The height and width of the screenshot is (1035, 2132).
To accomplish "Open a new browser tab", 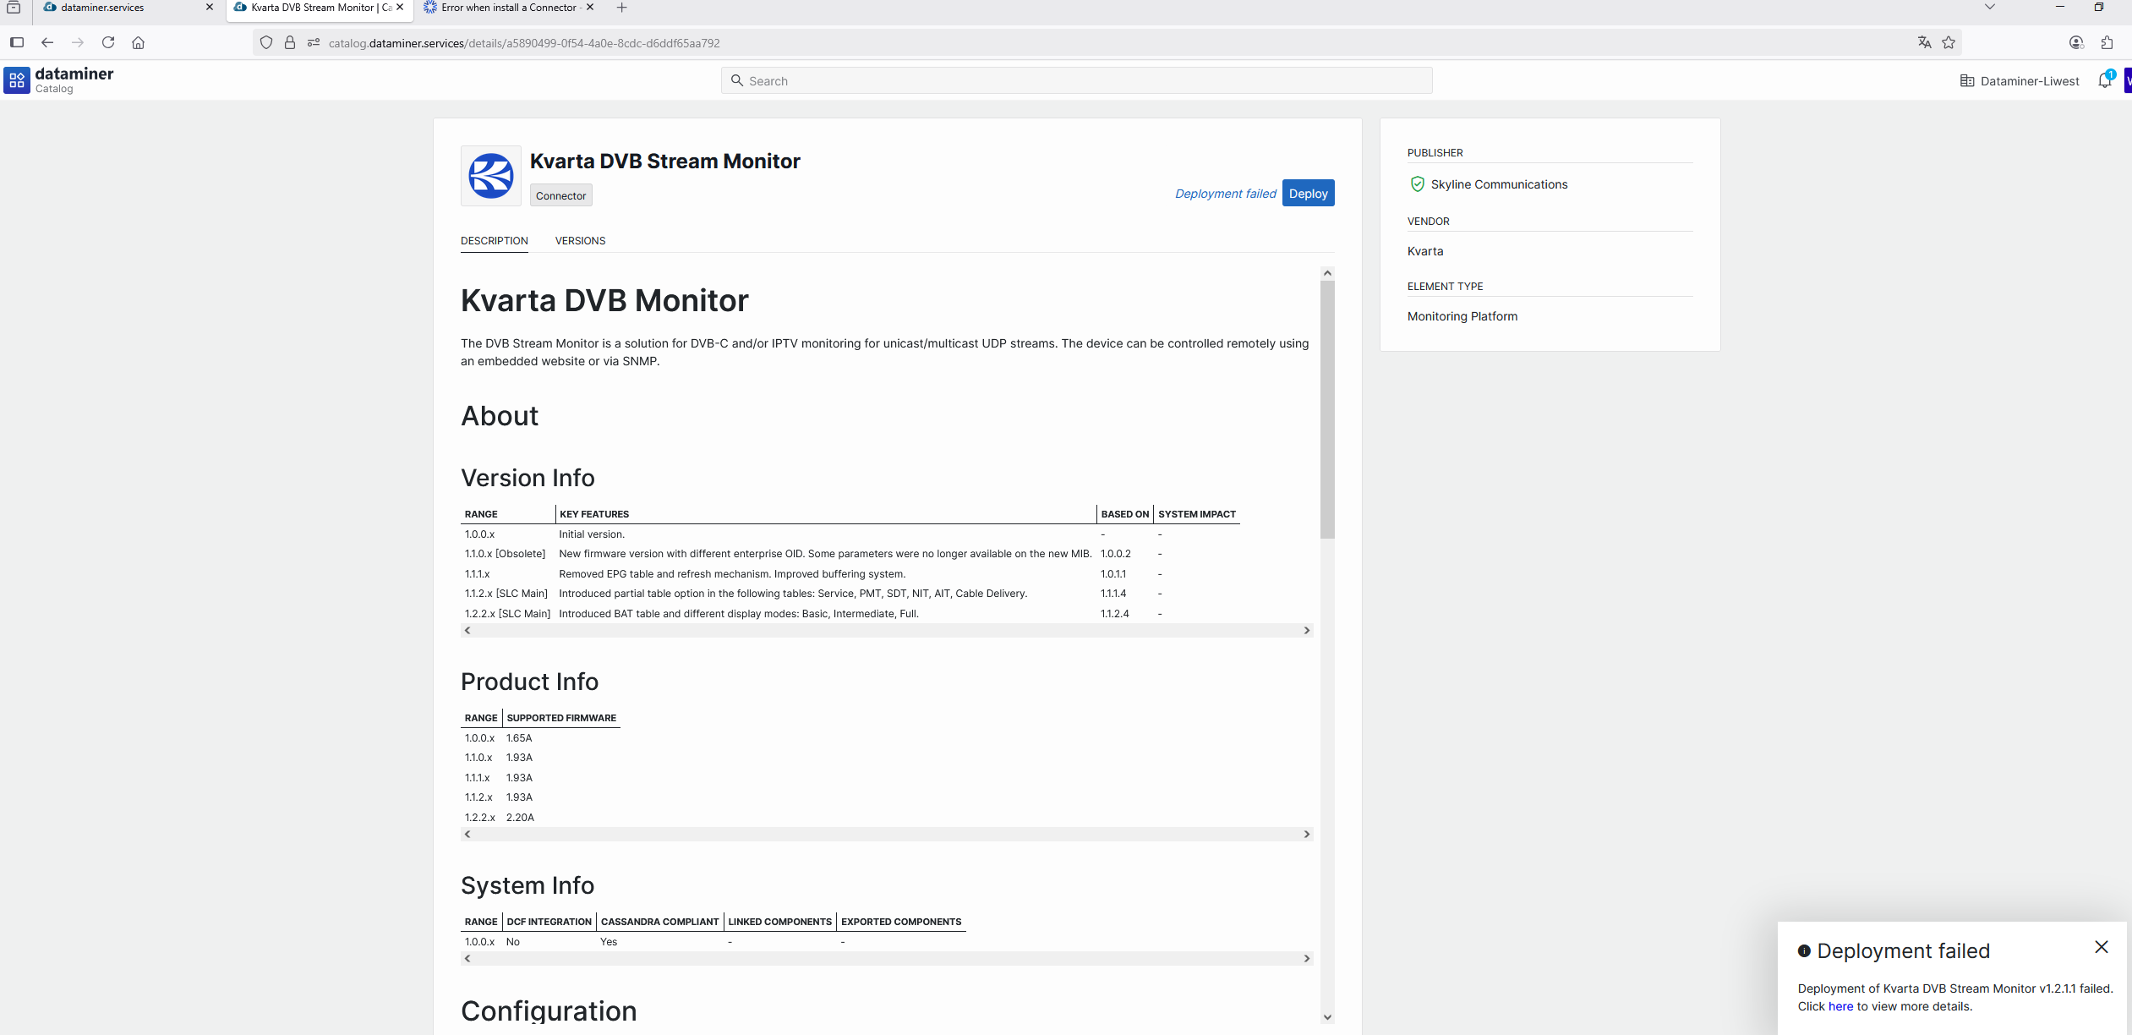I will click(x=622, y=8).
